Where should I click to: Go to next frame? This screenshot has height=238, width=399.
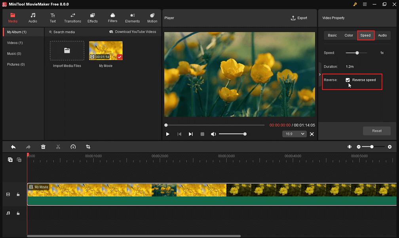[x=191, y=134]
